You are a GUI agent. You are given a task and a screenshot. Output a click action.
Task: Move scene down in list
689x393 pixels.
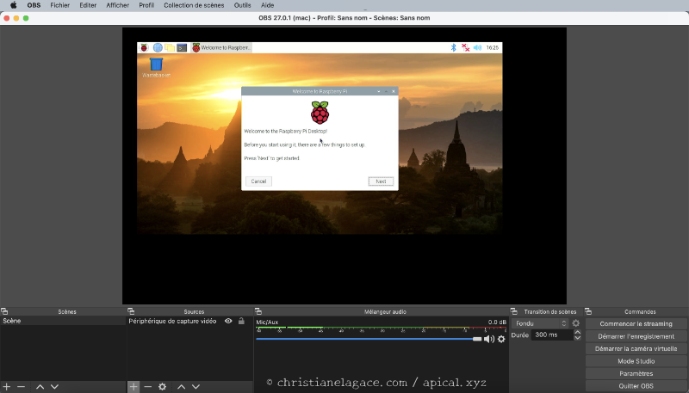pyautogui.click(x=54, y=386)
